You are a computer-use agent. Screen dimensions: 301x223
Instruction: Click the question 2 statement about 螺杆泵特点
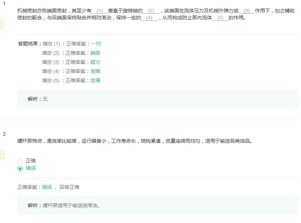click(135, 141)
